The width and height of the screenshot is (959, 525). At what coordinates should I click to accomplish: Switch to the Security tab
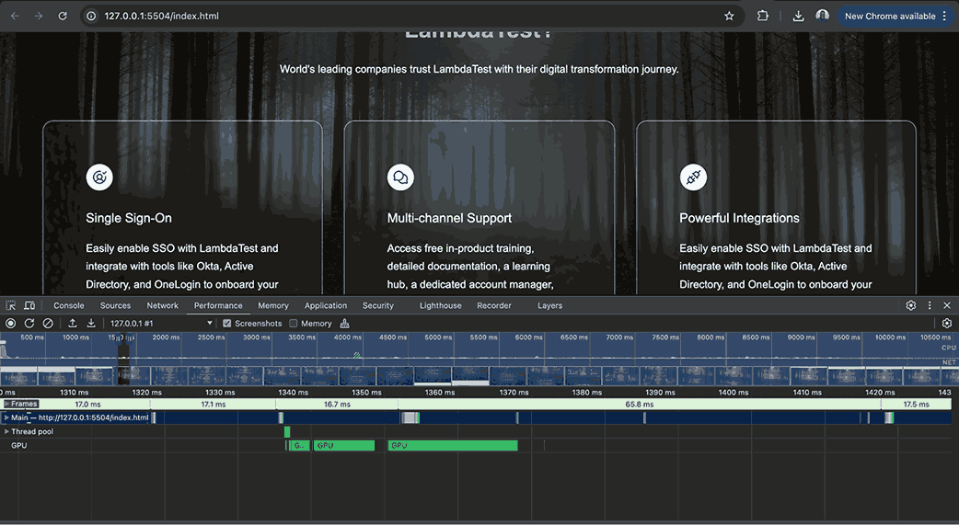(378, 305)
